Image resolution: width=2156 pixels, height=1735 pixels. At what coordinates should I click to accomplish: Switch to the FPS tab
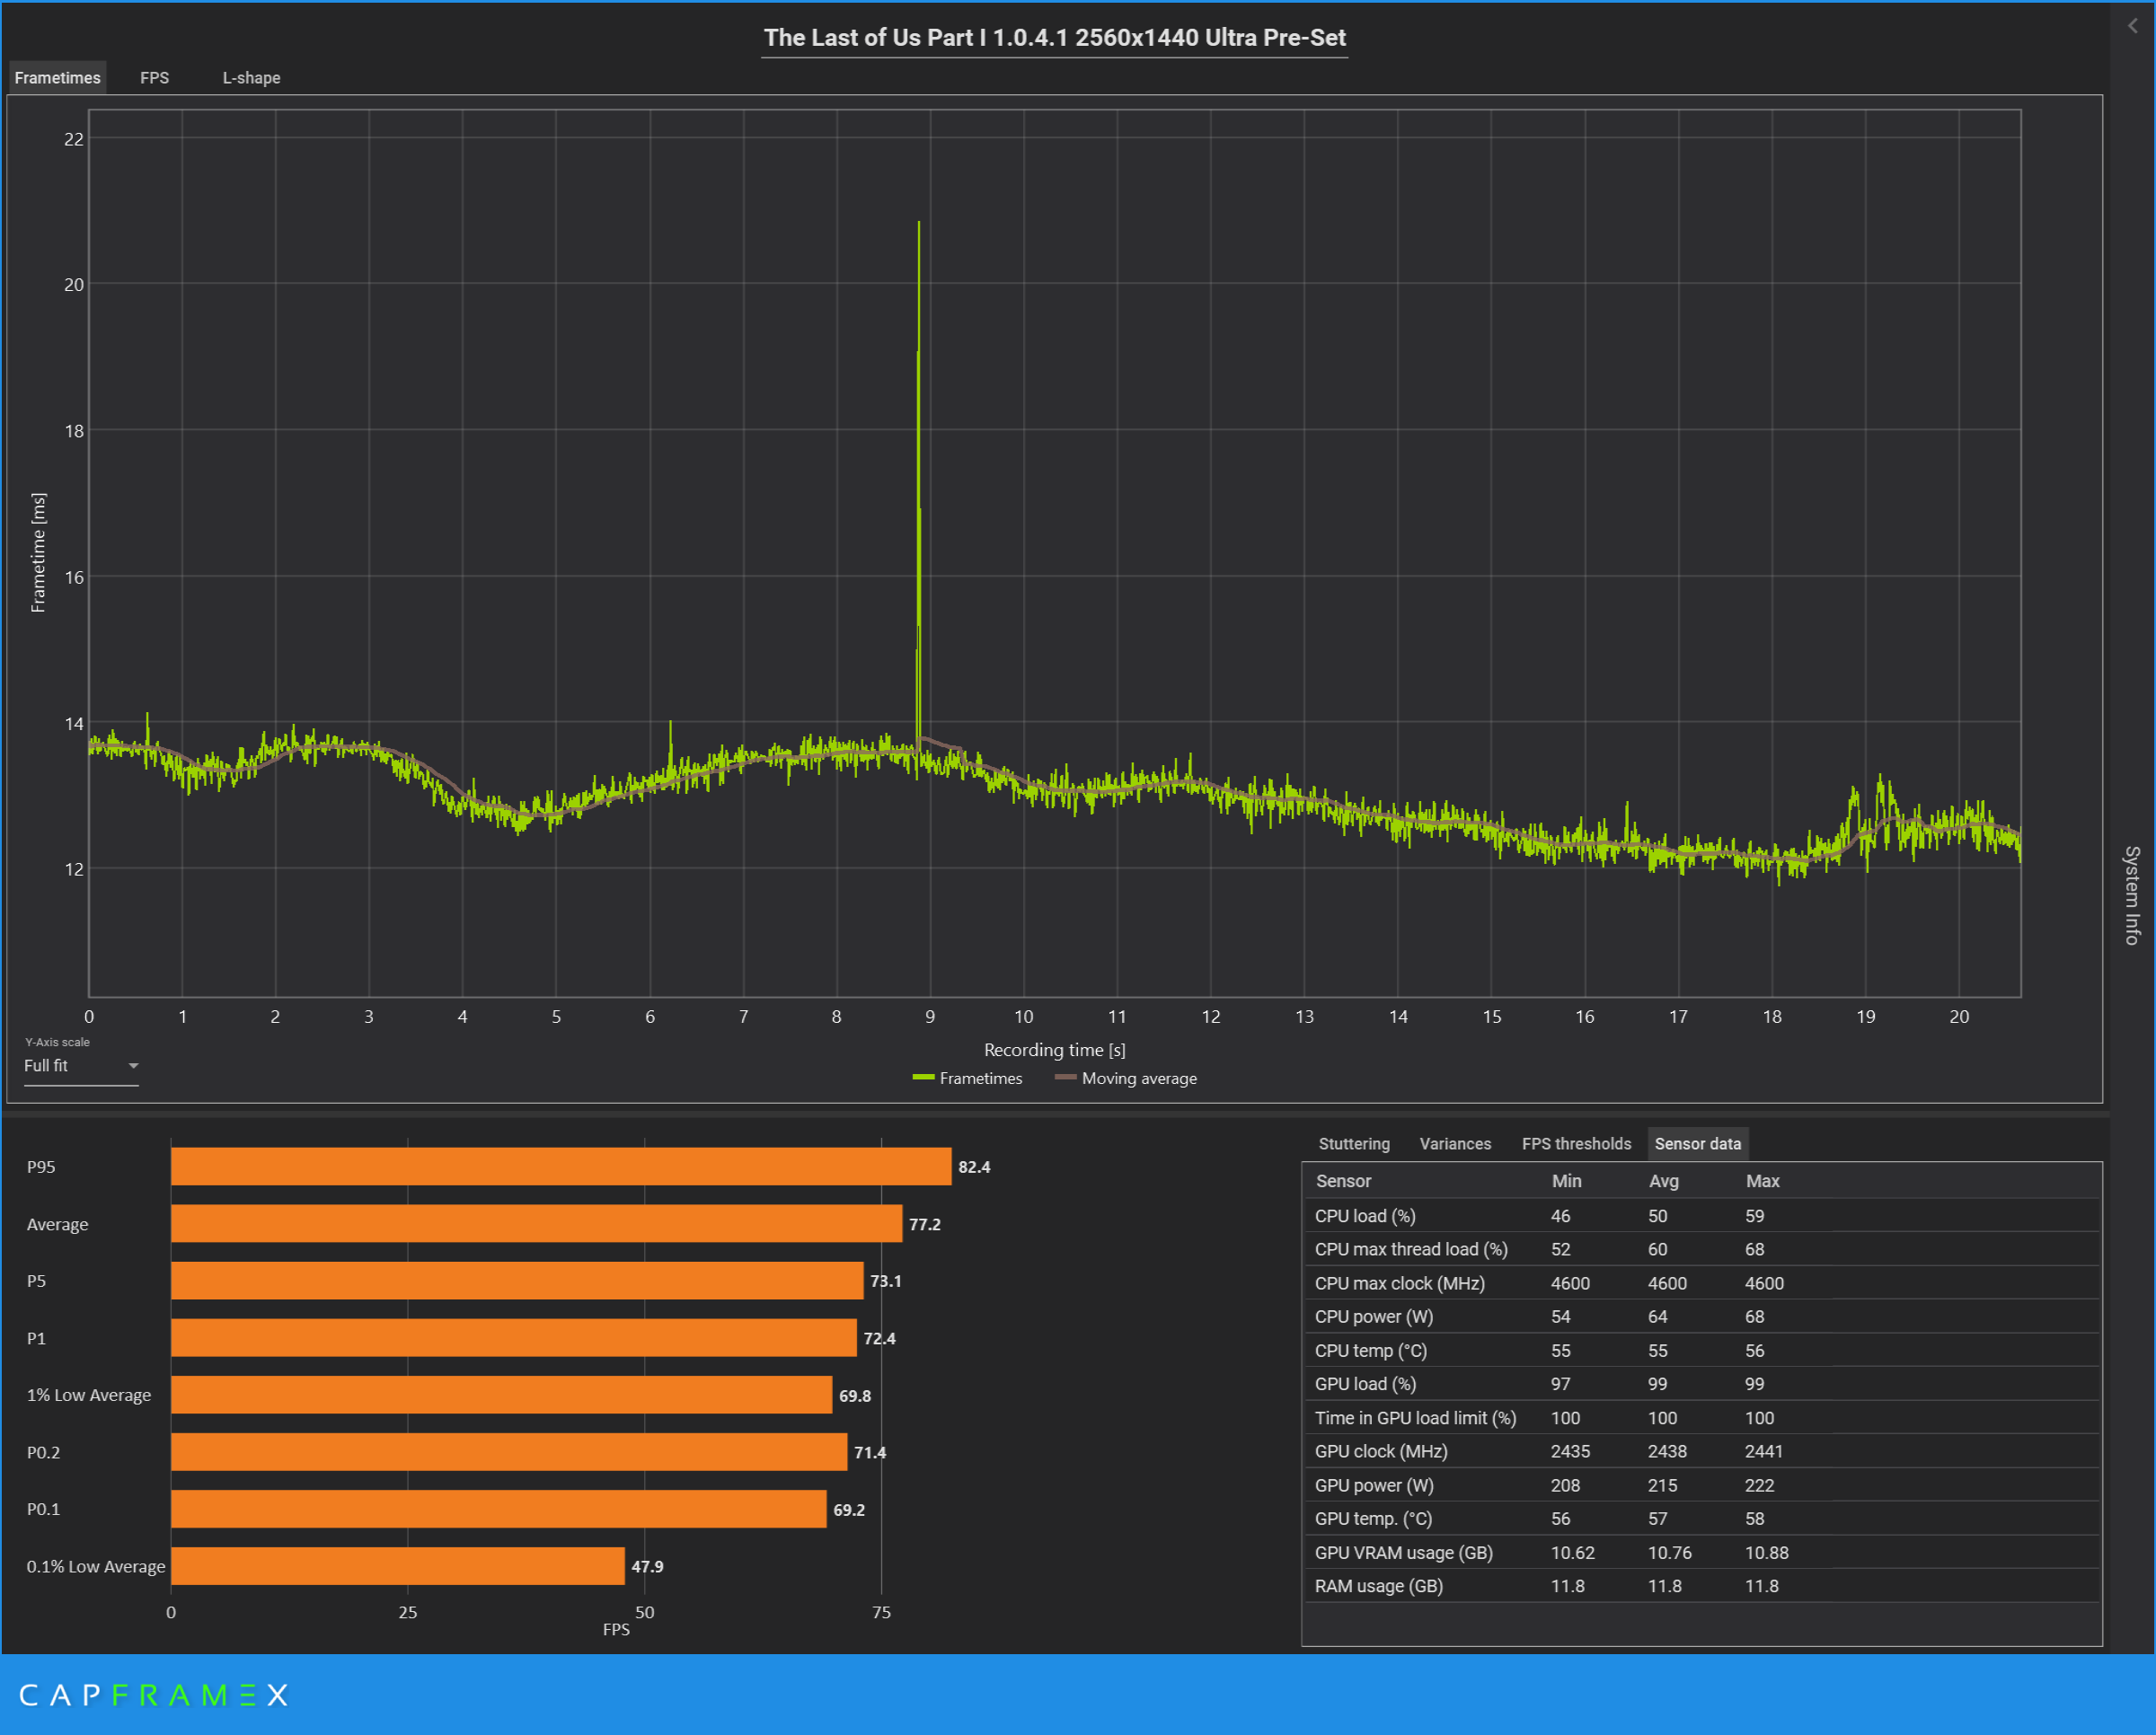tap(154, 78)
